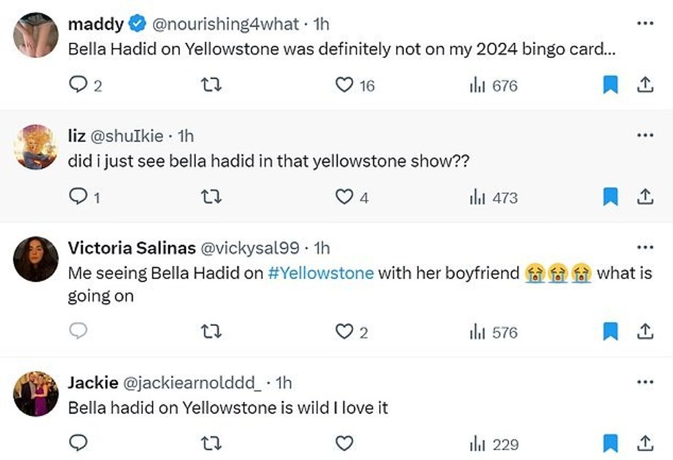Remove bookmark from maddy's tweet

click(610, 85)
